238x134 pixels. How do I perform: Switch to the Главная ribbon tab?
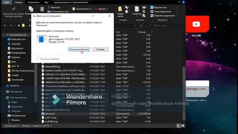pyautogui.click(x=18, y=2)
